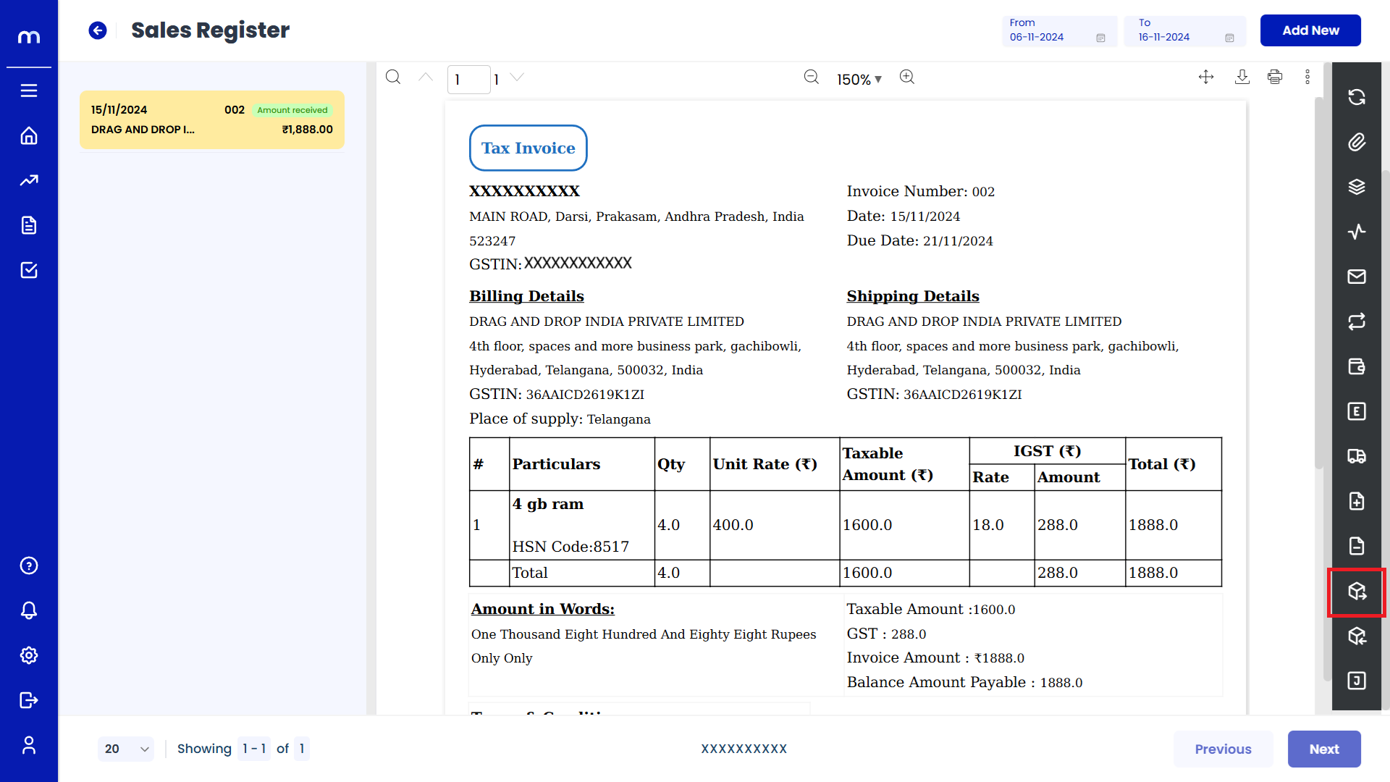1390x782 pixels.
Task: Click the Add New button
Action: pos(1310,30)
